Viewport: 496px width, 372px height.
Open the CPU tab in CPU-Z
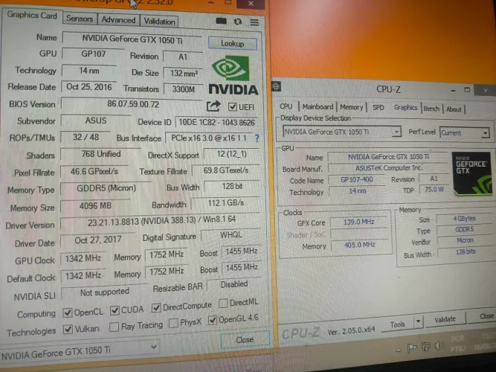(286, 106)
